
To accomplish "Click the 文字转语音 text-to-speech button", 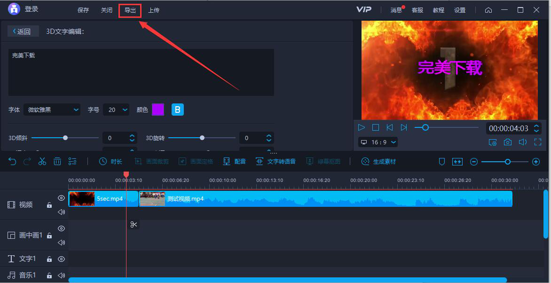I will pos(276,161).
